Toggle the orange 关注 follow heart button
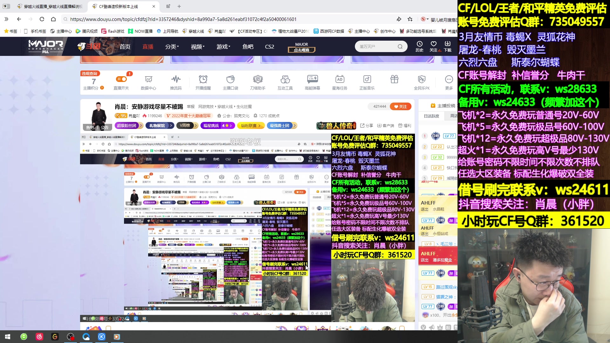 coord(401,107)
